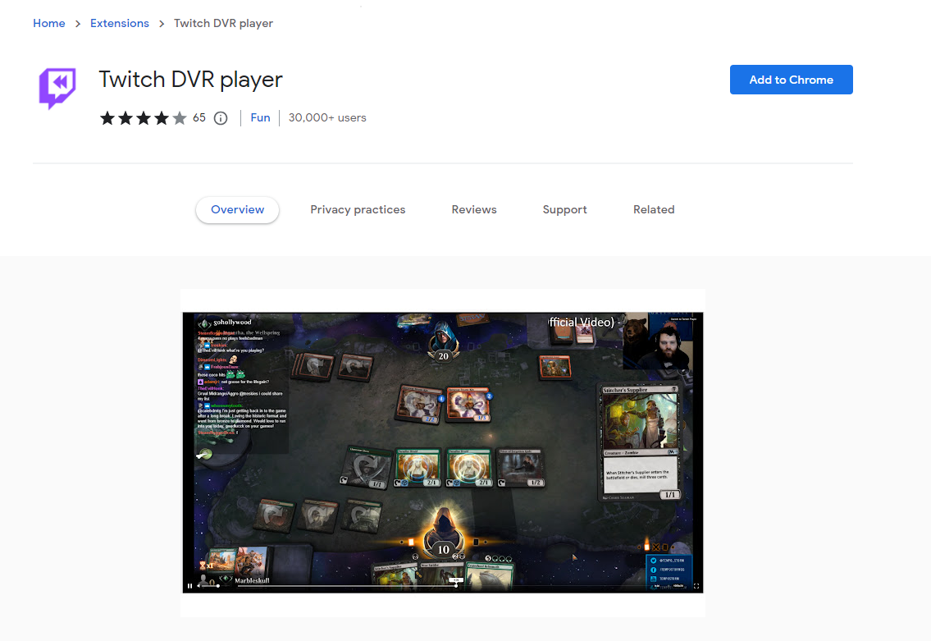Toggle video playback with the play/pause control
This screenshot has height=641, width=931.
click(x=189, y=585)
